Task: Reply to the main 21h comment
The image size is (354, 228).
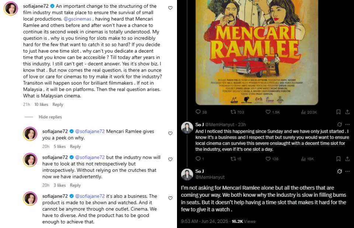Action: (x=58, y=104)
